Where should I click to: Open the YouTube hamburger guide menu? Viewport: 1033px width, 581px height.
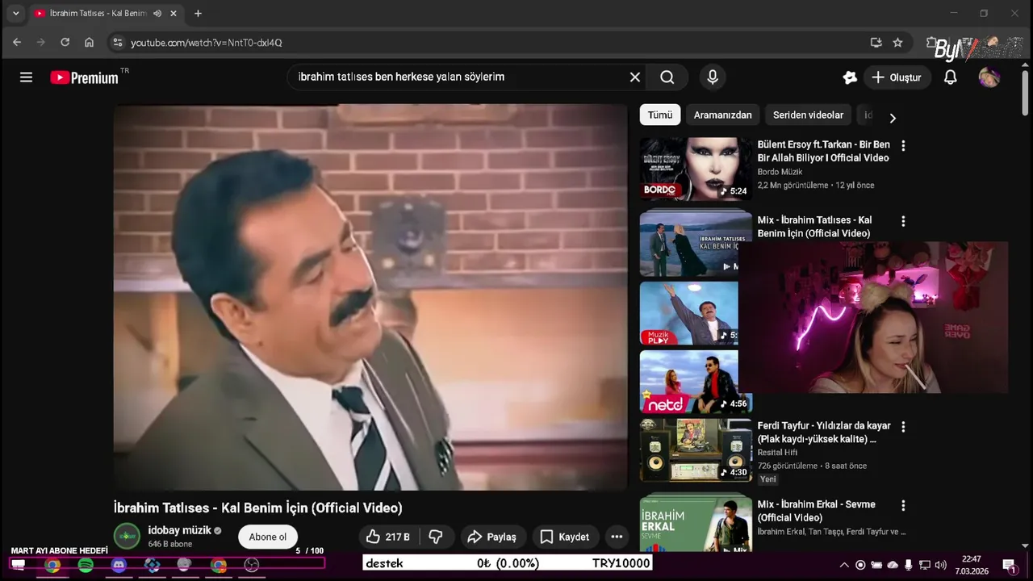[x=26, y=77]
